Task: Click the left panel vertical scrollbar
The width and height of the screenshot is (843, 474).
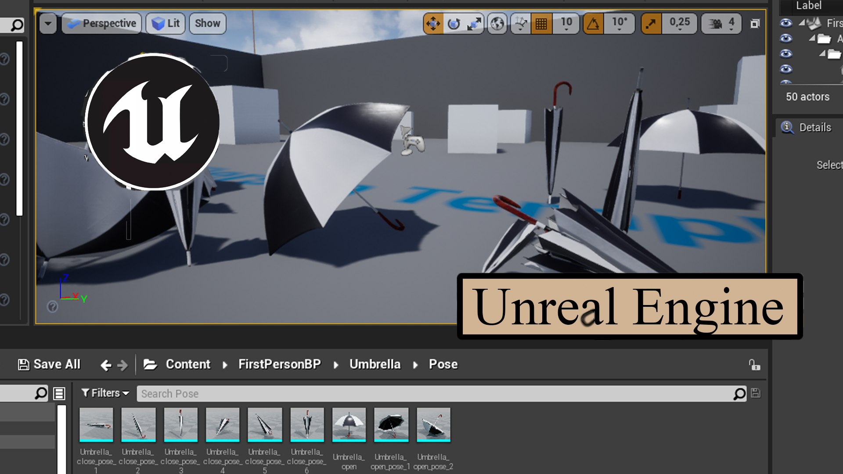Action: (x=19, y=128)
